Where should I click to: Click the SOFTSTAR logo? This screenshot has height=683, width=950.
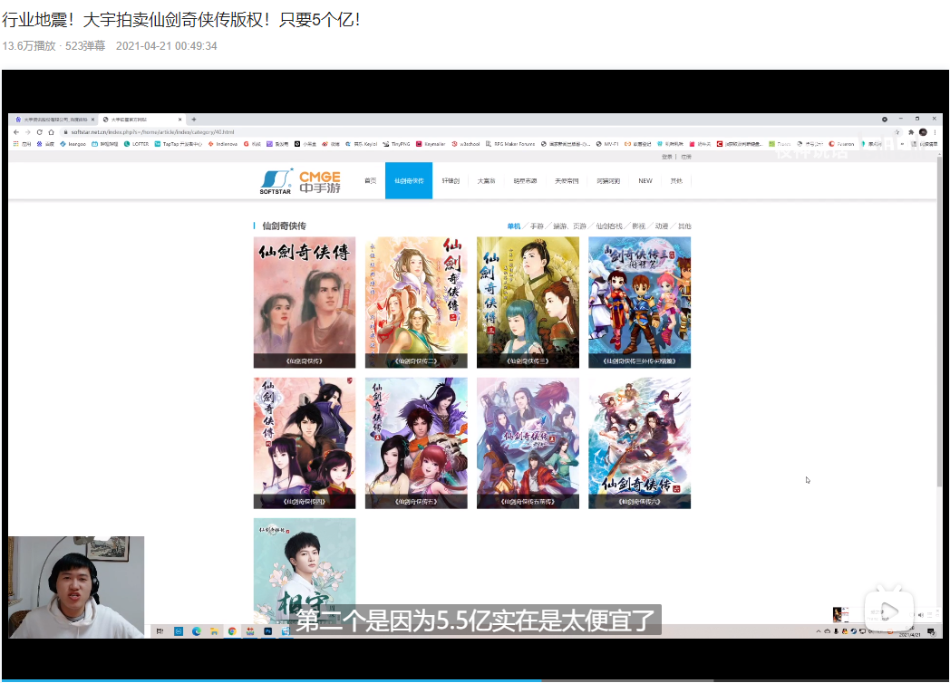(x=276, y=181)
